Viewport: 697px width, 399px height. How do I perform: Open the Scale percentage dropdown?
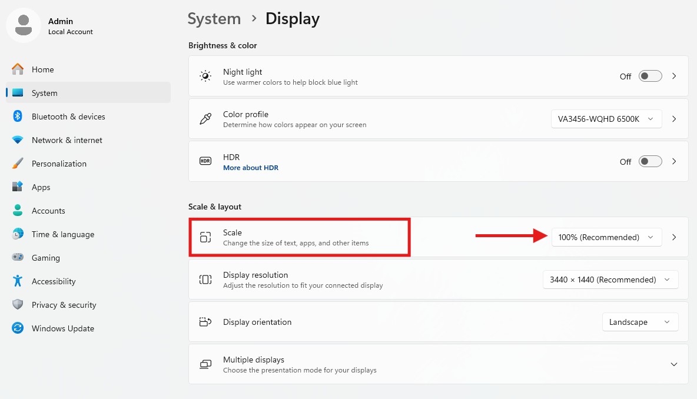point(606,237)
